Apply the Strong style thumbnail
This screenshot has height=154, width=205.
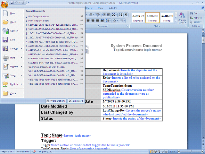coord(167,18)
